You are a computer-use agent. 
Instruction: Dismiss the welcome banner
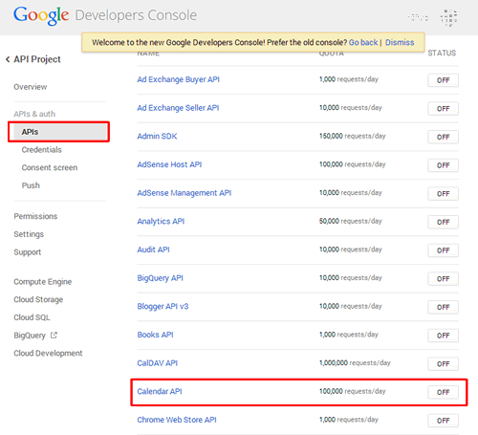point(400,42)
